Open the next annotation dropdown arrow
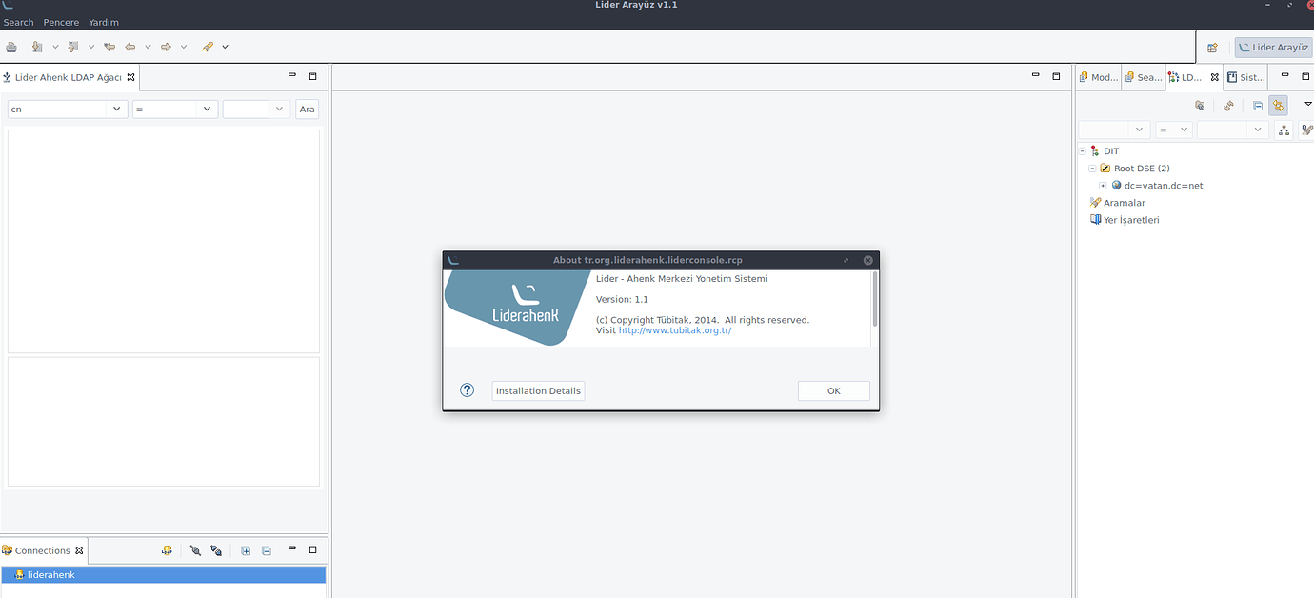Viewport: 1314px width, 598px height. (55, 47)
